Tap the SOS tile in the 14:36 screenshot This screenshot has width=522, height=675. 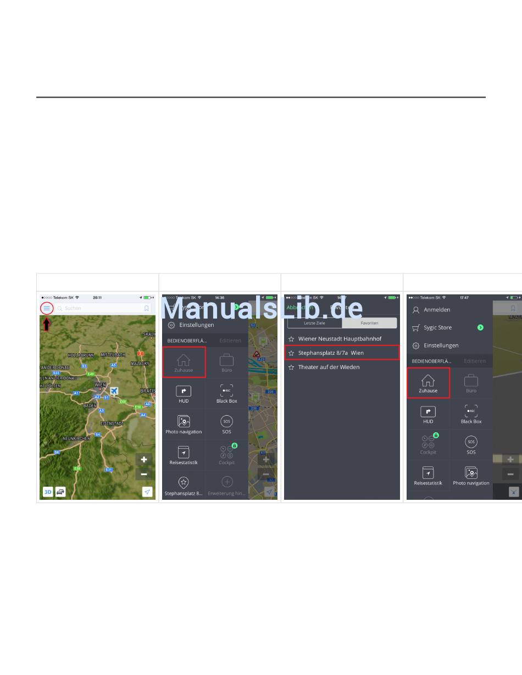(226, 425)
